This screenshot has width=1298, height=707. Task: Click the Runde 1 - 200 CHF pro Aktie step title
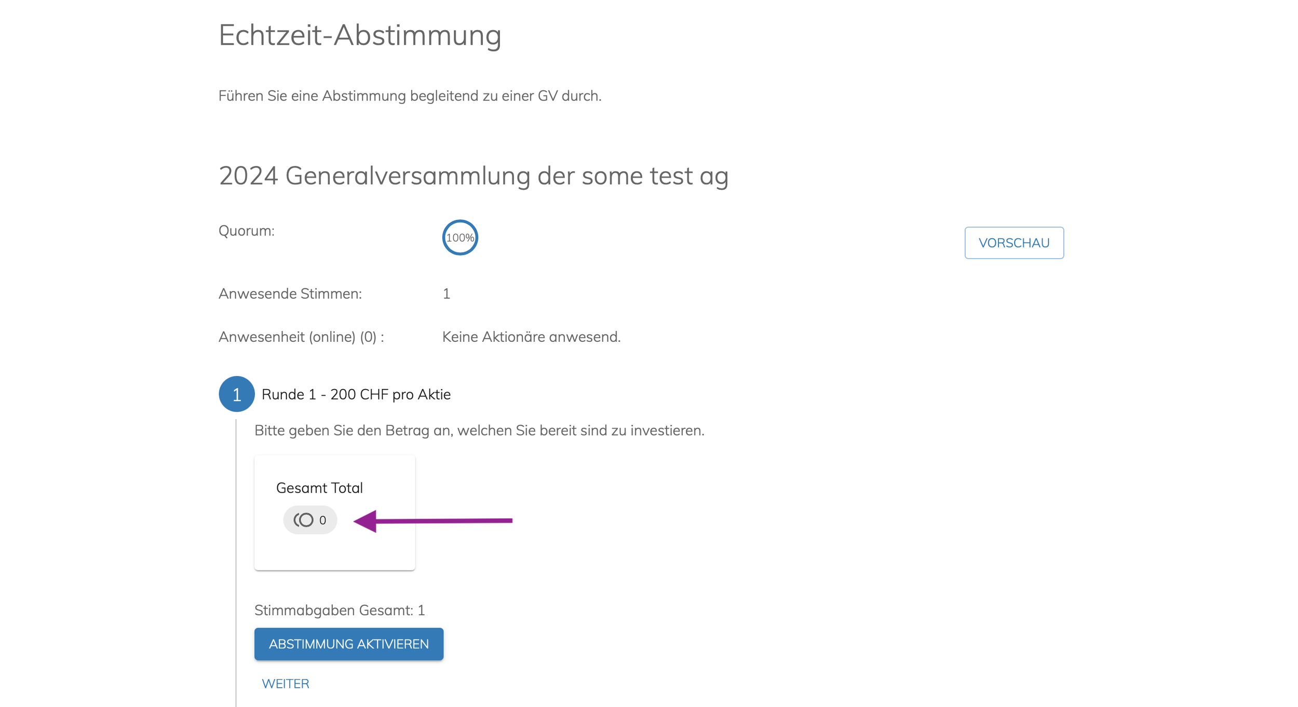coord(356,394)
